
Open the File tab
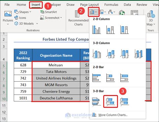point(7,5)
